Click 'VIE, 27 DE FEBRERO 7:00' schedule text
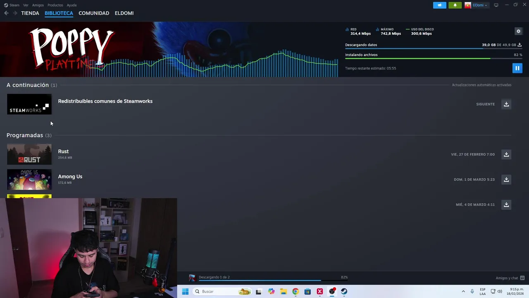The image size is (529, 298). point(473,154)
